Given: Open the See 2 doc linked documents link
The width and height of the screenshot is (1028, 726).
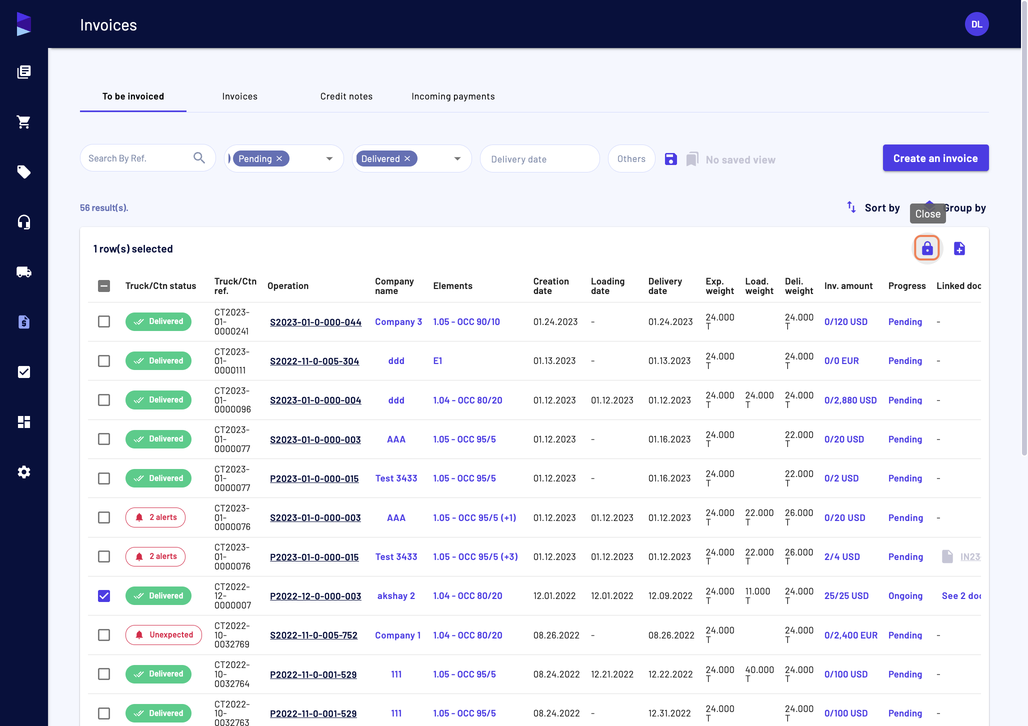Looking at the screenshot, I should coord(961,596).
